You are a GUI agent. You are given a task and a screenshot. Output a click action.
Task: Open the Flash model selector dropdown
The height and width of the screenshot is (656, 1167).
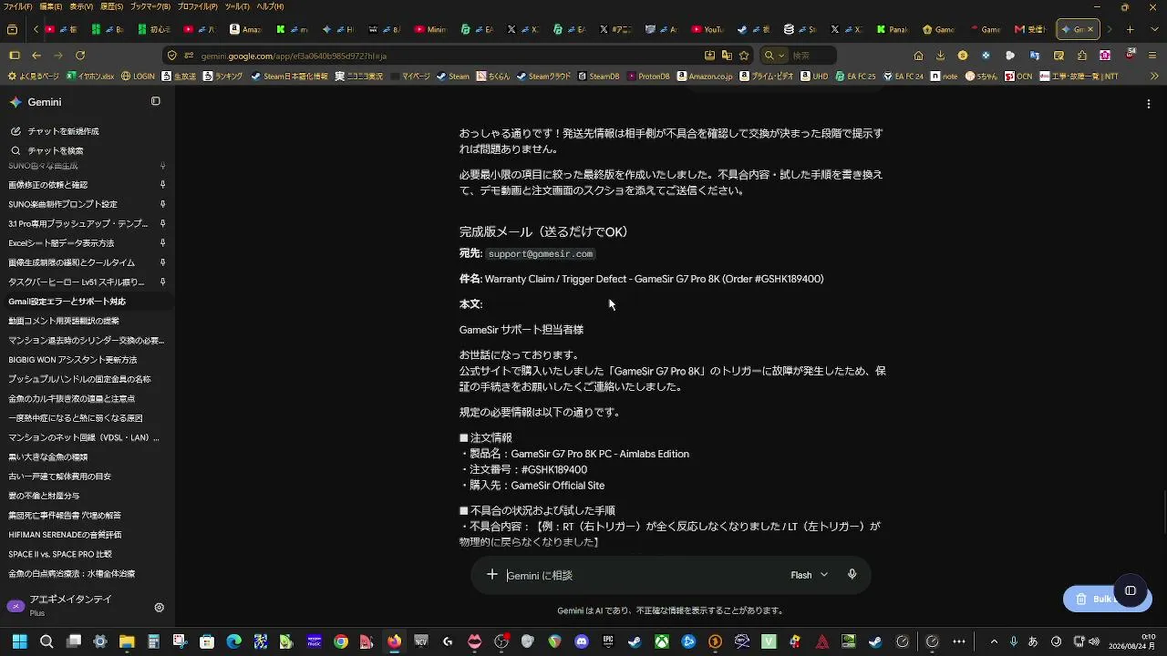[x=809, y=575]
